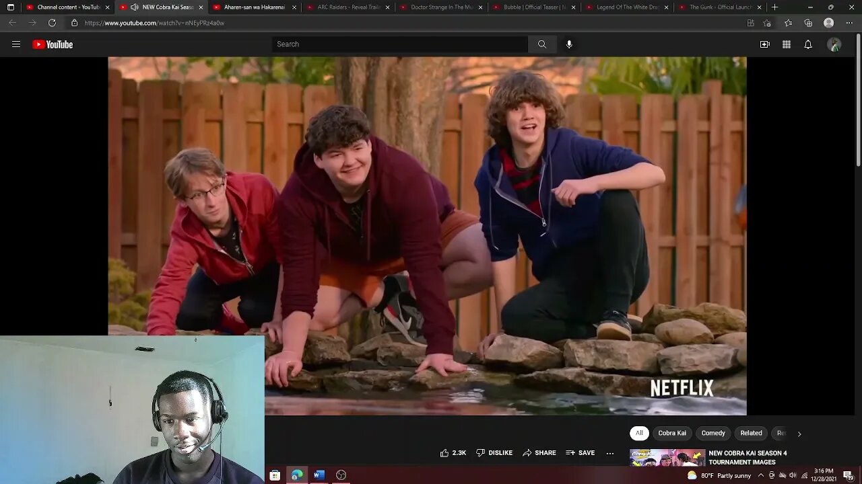This screenshot has height=484, width=862.
Task: Switch to Aharen-san wa Hakarenai tab
Action: point(255,7)
